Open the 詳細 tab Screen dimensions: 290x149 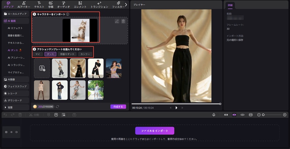230,5
